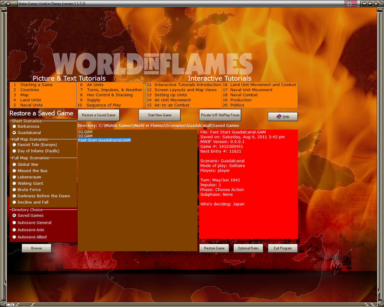Select the Guadalcanal scenario radio button

[x=14, y=133]
